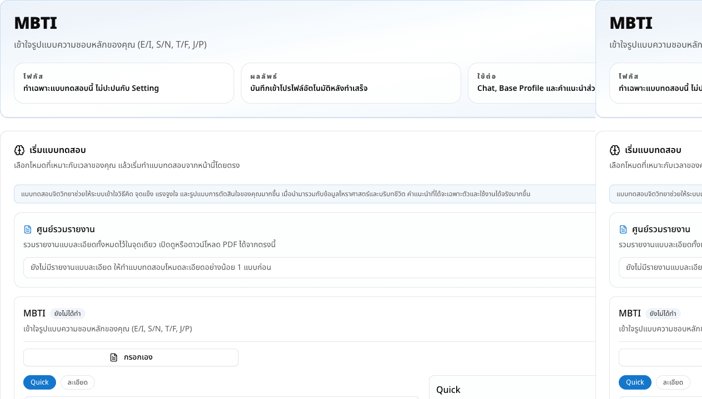Viewport: 702px width, 399px height.
Task: Click the ศูนย์รวมรายงาน heading on the left
Action: [x=65, y=229]
